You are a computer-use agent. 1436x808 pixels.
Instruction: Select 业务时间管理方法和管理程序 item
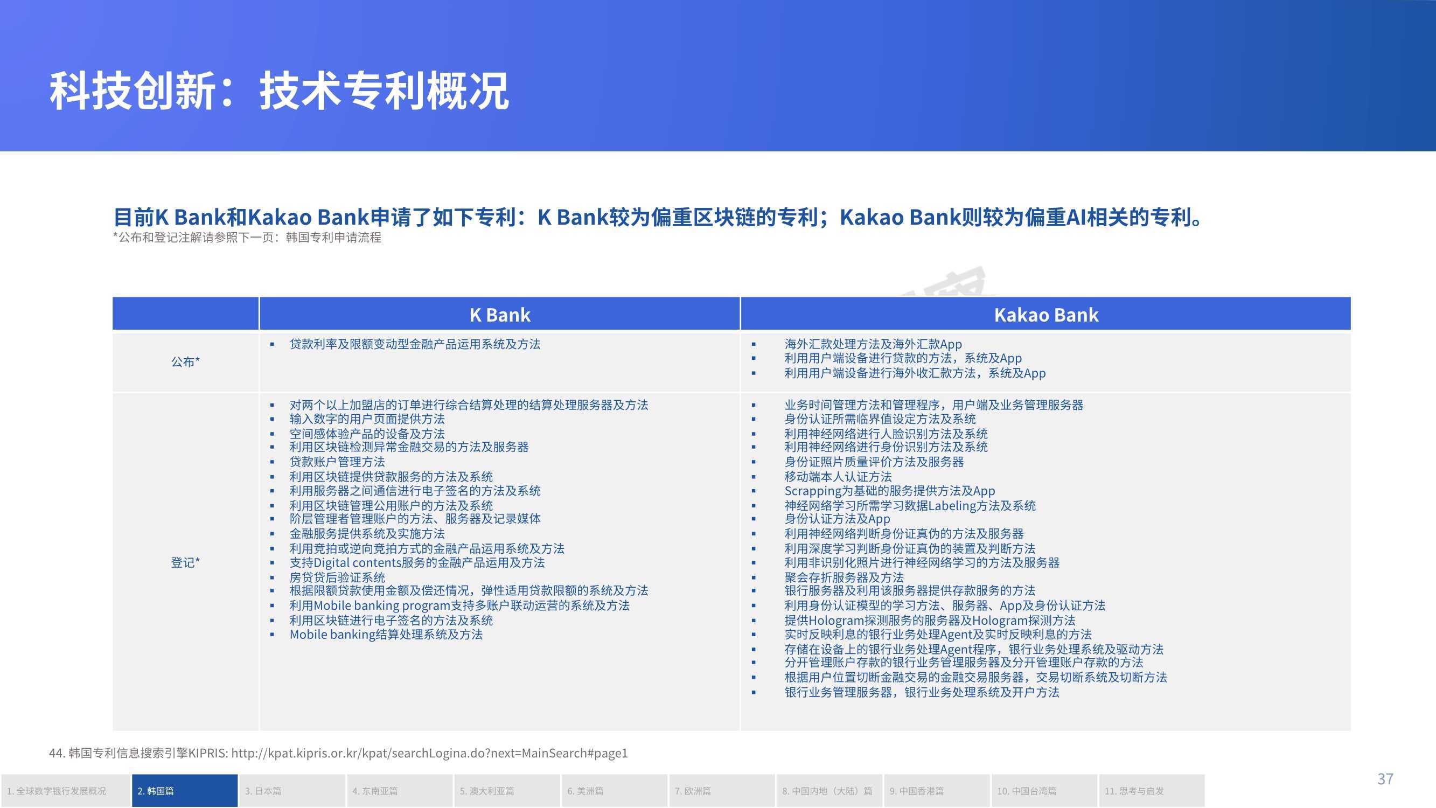(934, 405)
